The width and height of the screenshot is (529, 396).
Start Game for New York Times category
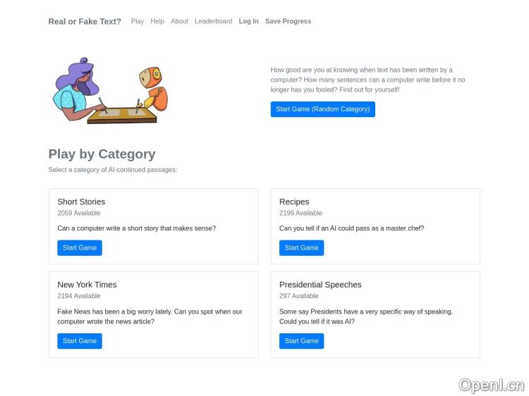coord(80,341)
